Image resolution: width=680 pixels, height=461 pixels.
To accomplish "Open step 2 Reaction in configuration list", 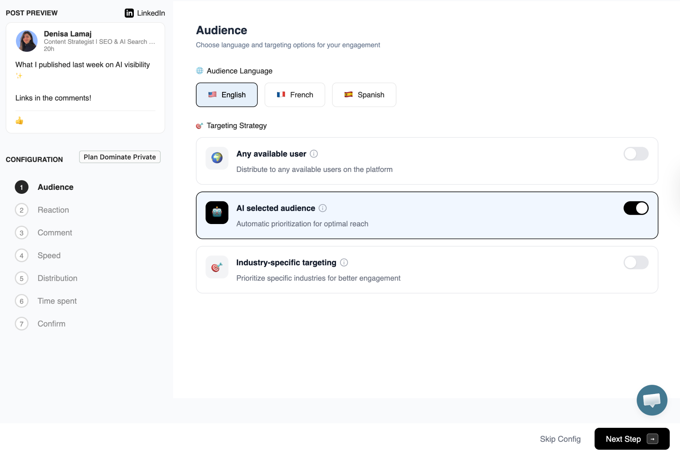I will 53,210.
